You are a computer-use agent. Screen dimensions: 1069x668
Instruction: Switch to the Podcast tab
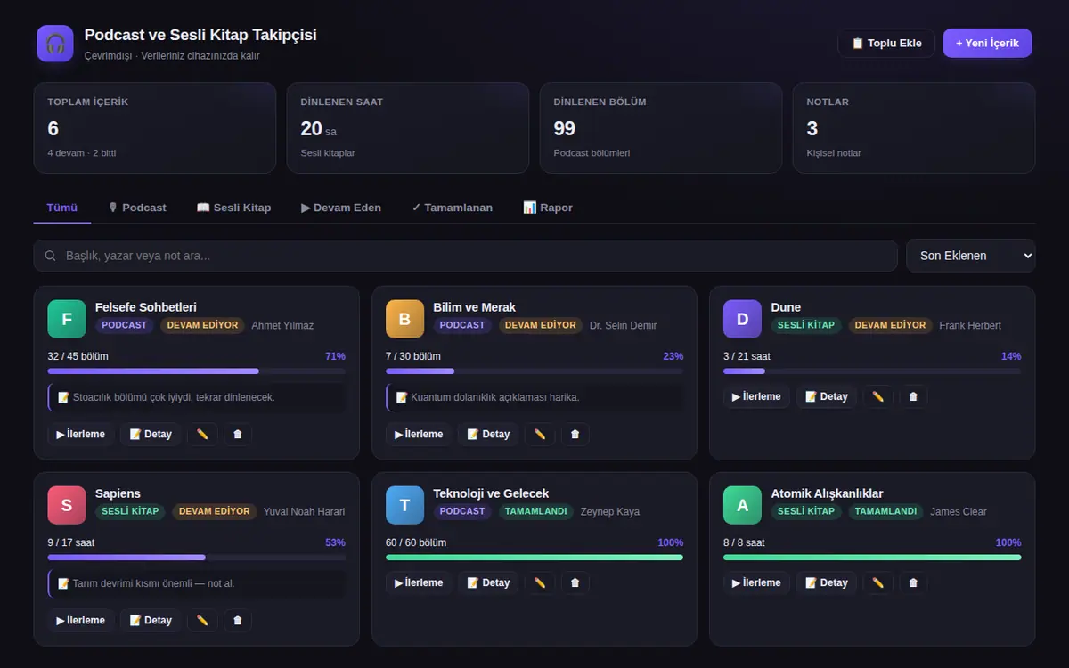tap(137, 208)
